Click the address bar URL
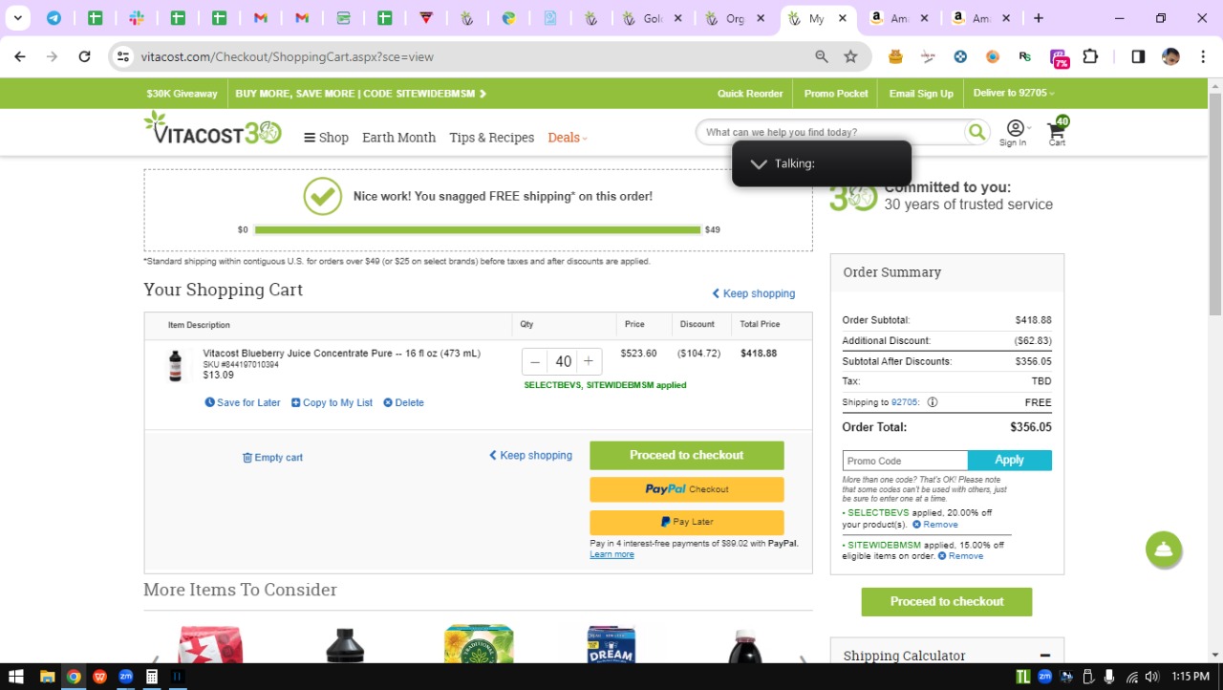 288,56
